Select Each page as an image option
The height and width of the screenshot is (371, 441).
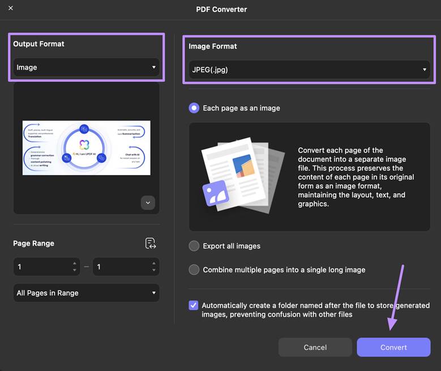(x=194, y=108)
